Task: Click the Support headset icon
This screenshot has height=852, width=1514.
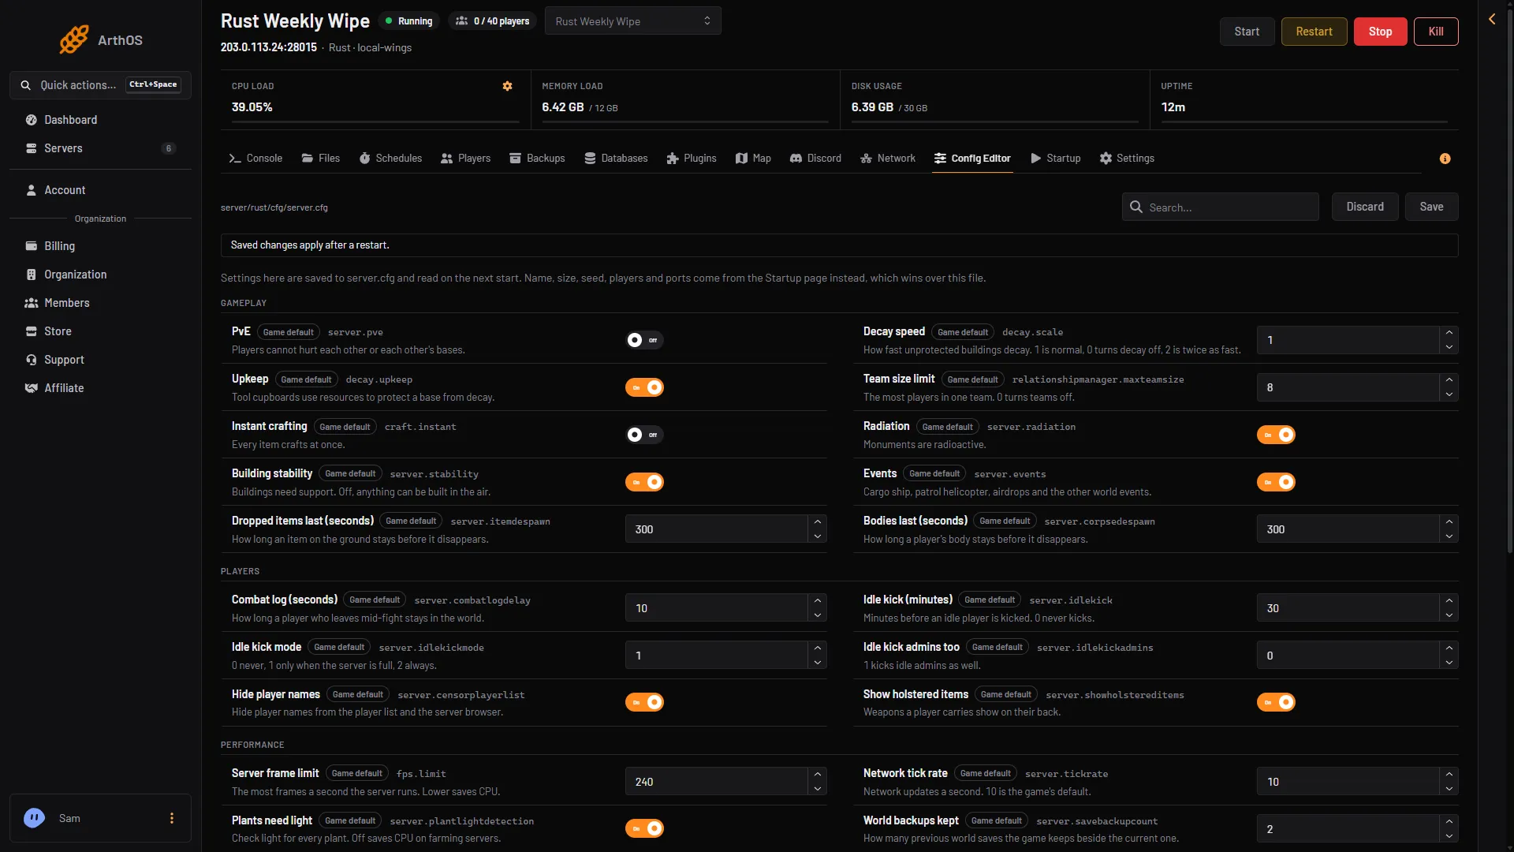Action: point(32,360)
